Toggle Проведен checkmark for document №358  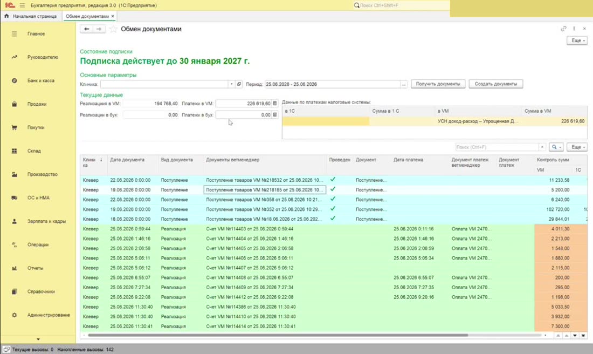pos(333,199)
